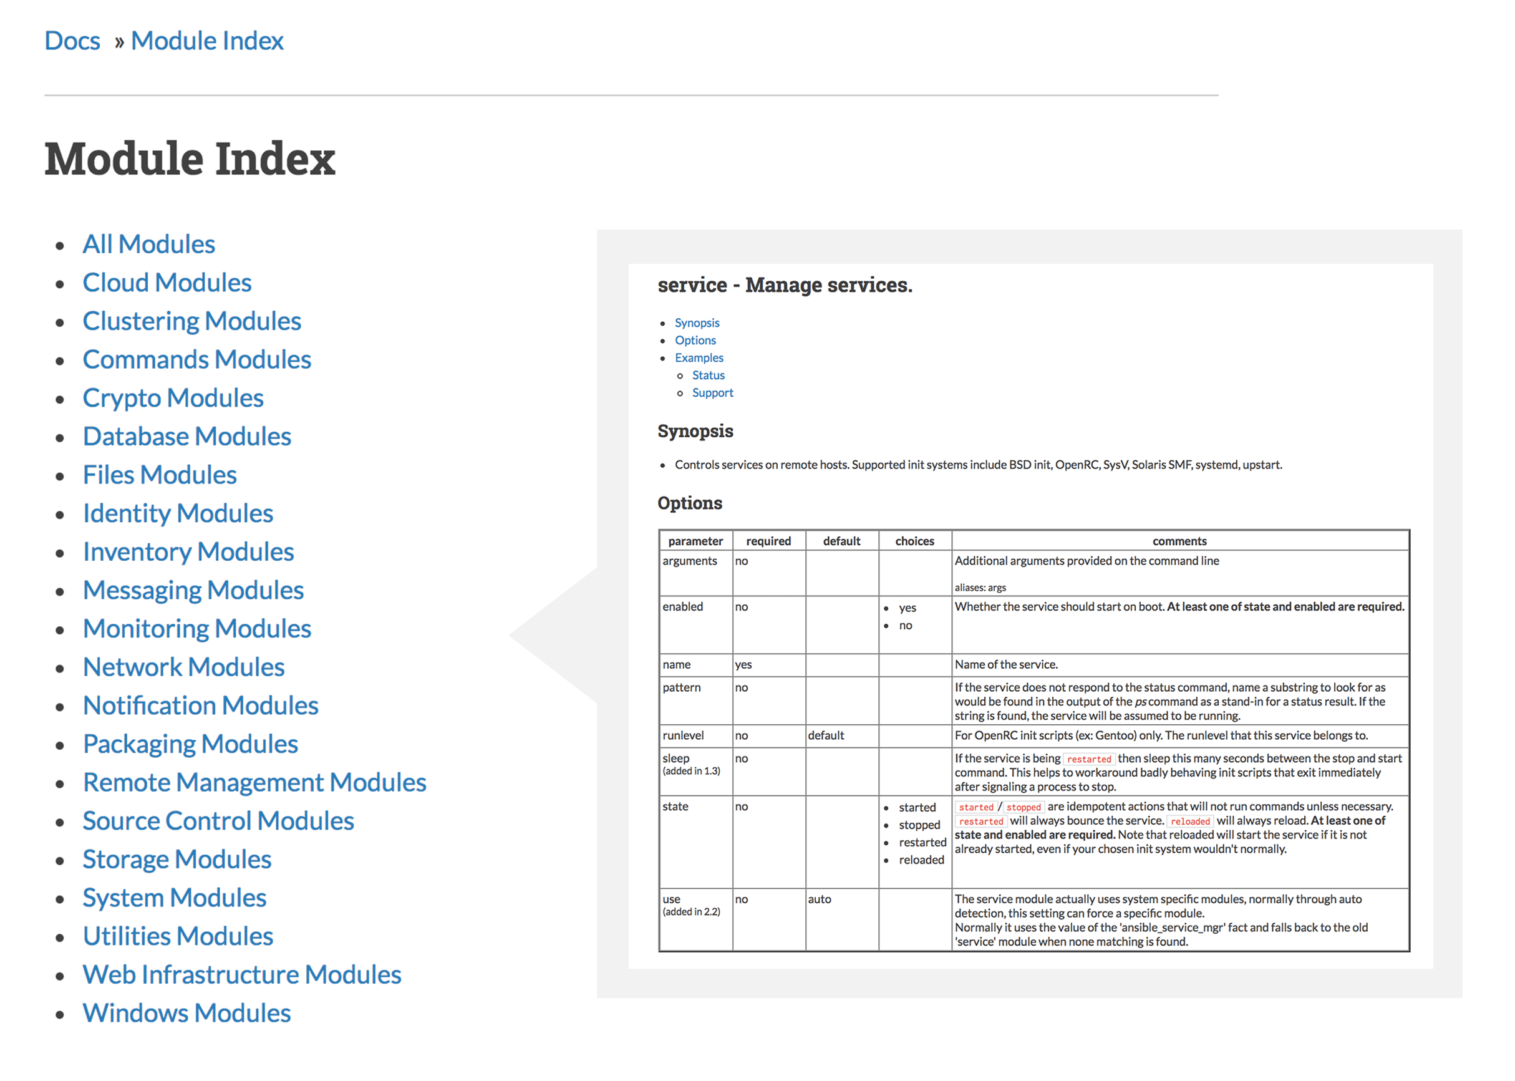Viewport: 1515px width, 1081px height.
Task: Open Remote Management Modules
Action: (x=254, y=782)
